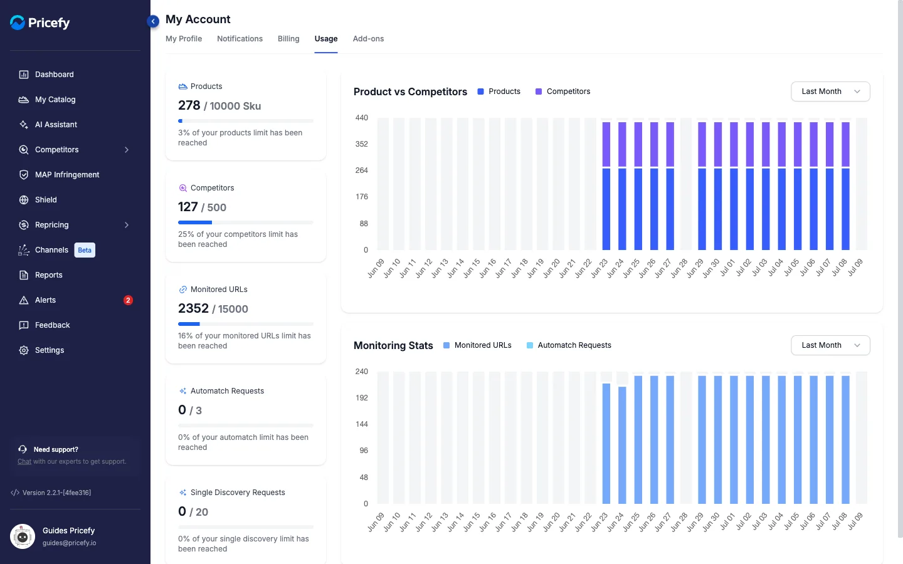Click the Single Discovery Requests card icon
The width and height of the screenshot is (903, 564).
(x=182, y=493)
